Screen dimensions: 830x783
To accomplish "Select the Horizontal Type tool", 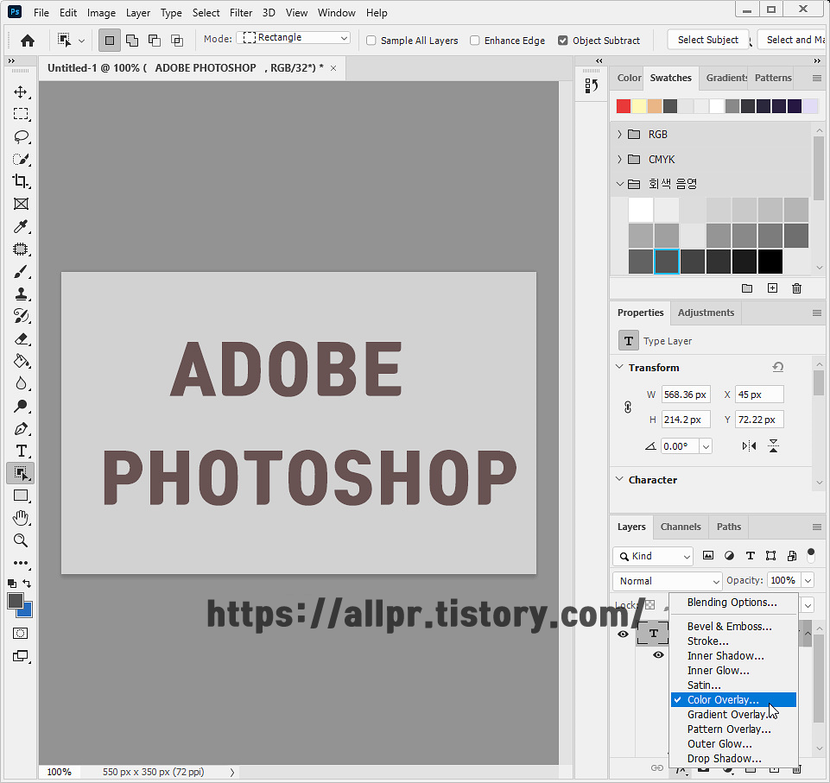I will [x=21, y=451].
